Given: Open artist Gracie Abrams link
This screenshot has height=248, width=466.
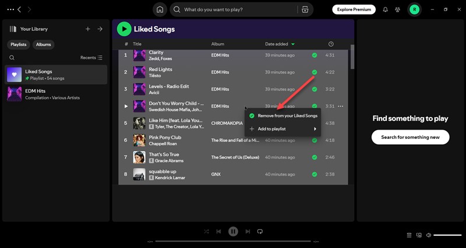Looking at the screenshot, I should click(169, 160).
